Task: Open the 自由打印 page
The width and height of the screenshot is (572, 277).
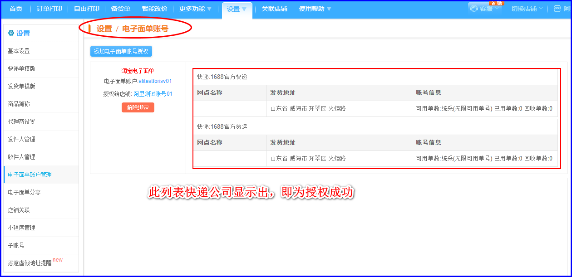Action: pos(87,9)
